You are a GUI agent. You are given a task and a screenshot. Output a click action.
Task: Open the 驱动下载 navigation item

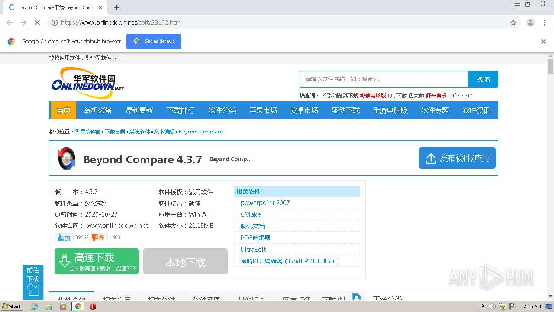(x=346, y=110)
